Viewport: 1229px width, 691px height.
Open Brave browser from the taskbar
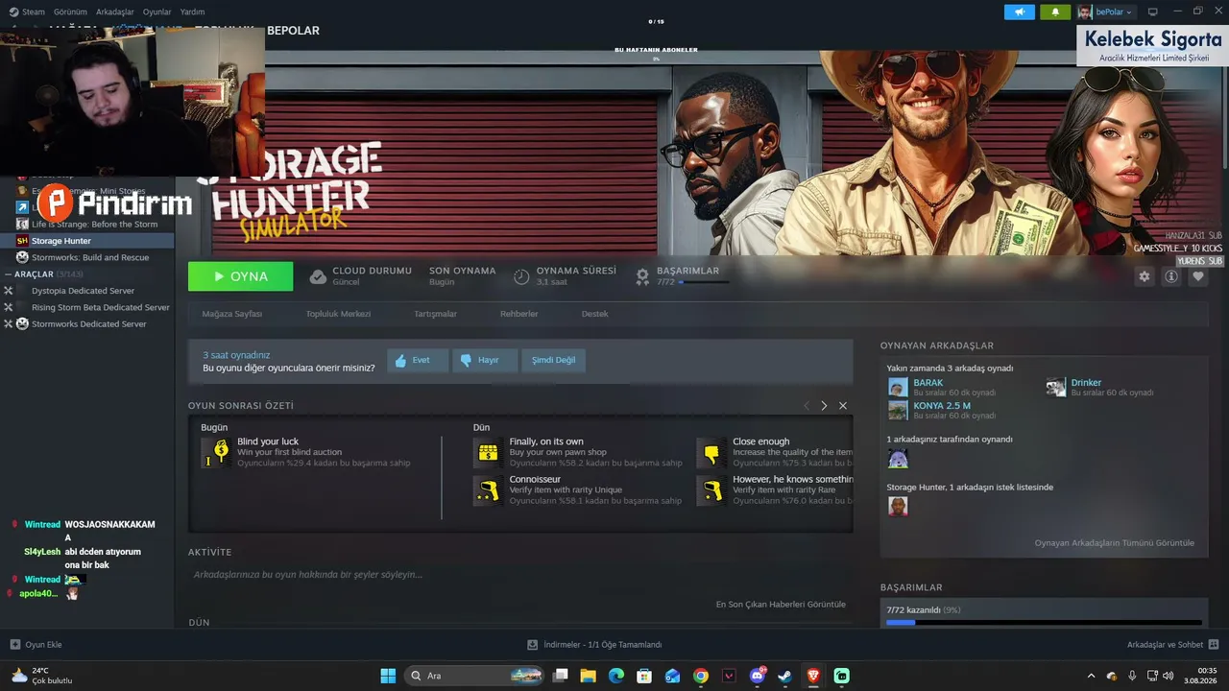pyautogui.click(x=813, y=676)
